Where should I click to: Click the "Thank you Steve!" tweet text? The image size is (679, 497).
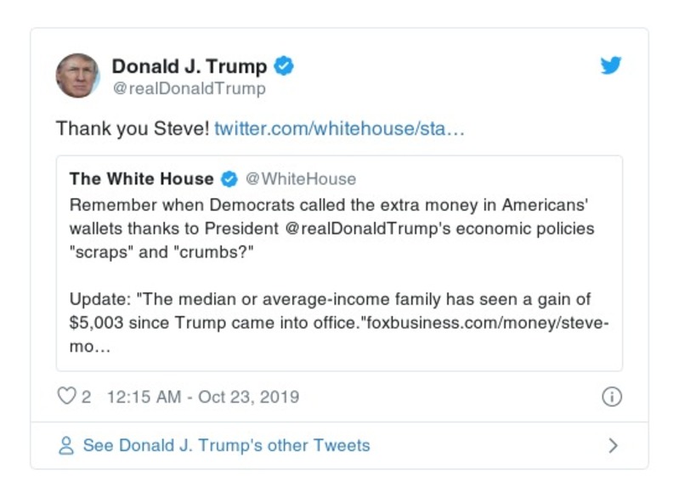click(x=132, y=129)
